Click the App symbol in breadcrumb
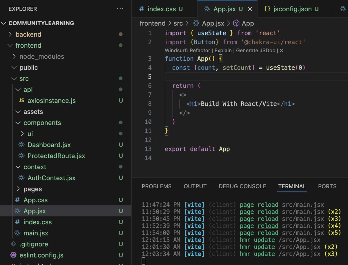 point(248,23)
